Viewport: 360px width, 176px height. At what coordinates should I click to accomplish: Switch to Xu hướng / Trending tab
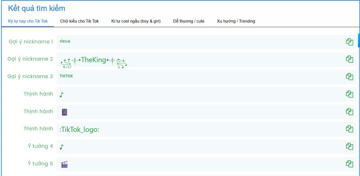pos(236,21)
